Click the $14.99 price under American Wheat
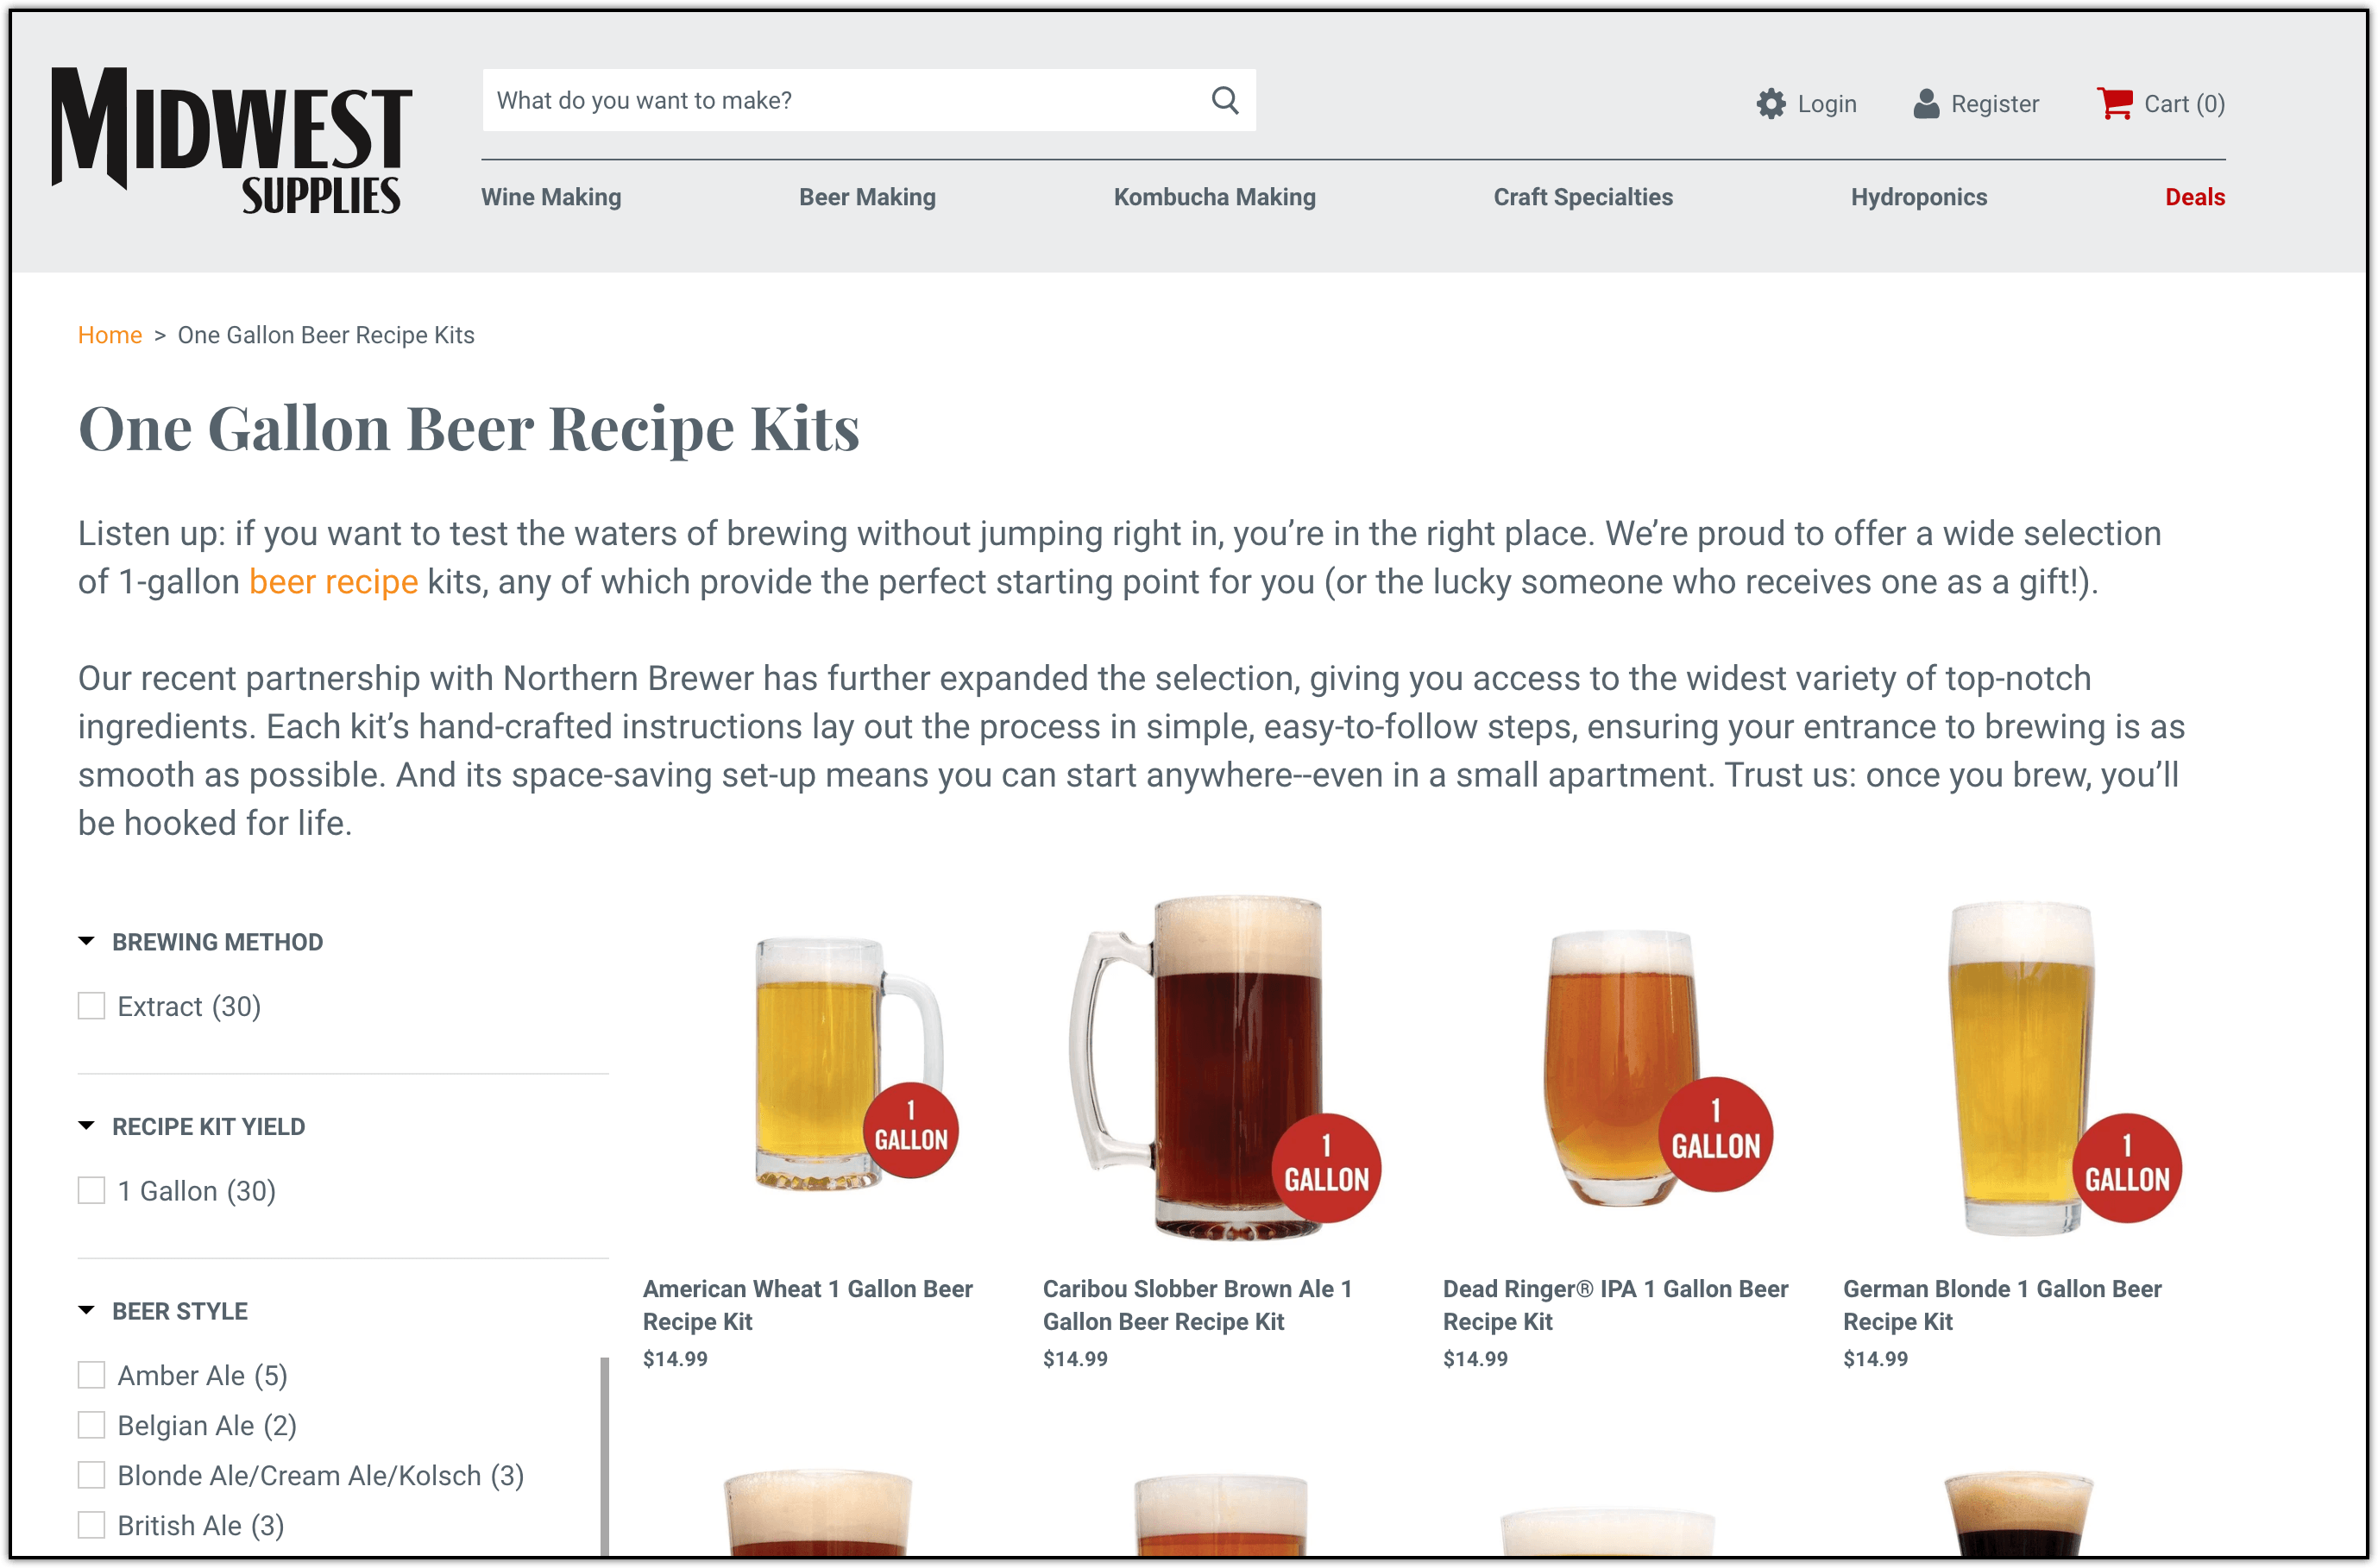This screenshot has width=2378, height=1568. 676,1359
